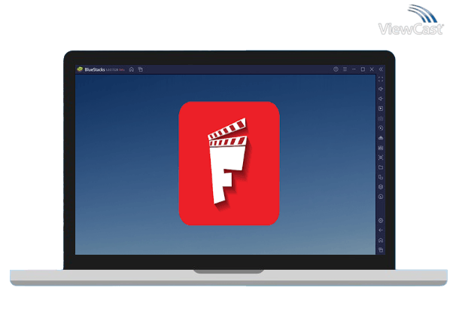The width and height of the screenshot is (453, 312).
Task: Click the stacked layers sidebar icon
Action: [381, 187]
